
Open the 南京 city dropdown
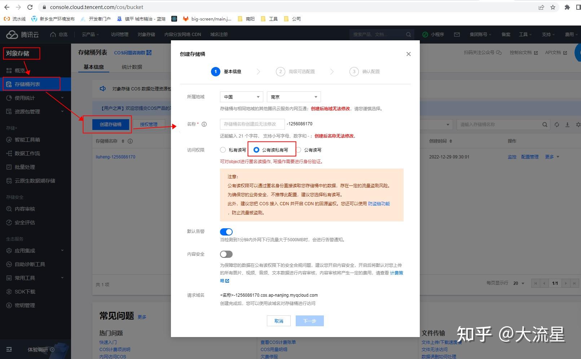(x=294, y=97)
